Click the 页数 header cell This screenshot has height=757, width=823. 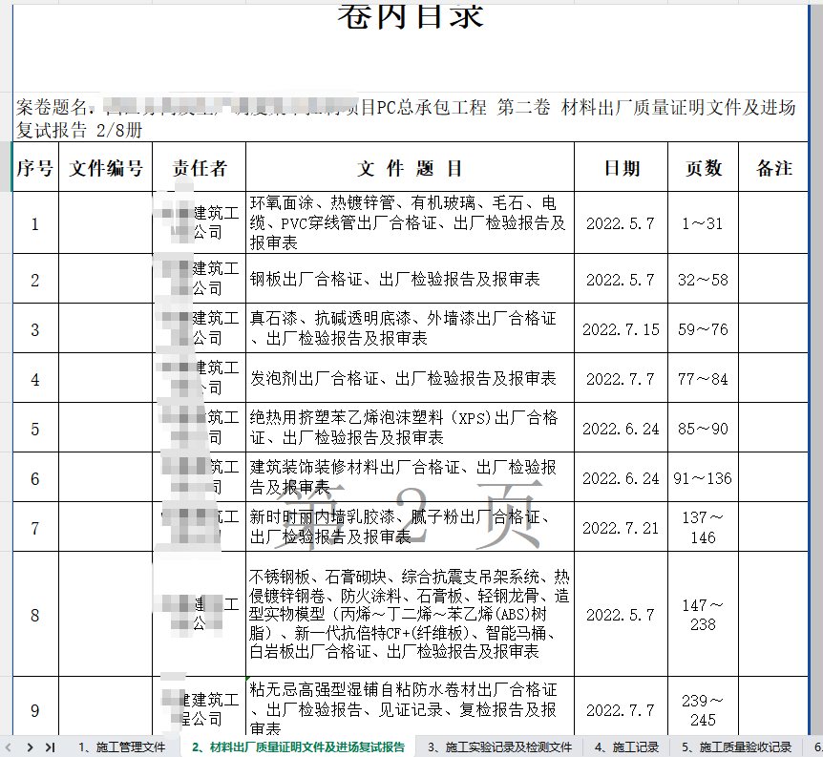(x=704, y=168)
